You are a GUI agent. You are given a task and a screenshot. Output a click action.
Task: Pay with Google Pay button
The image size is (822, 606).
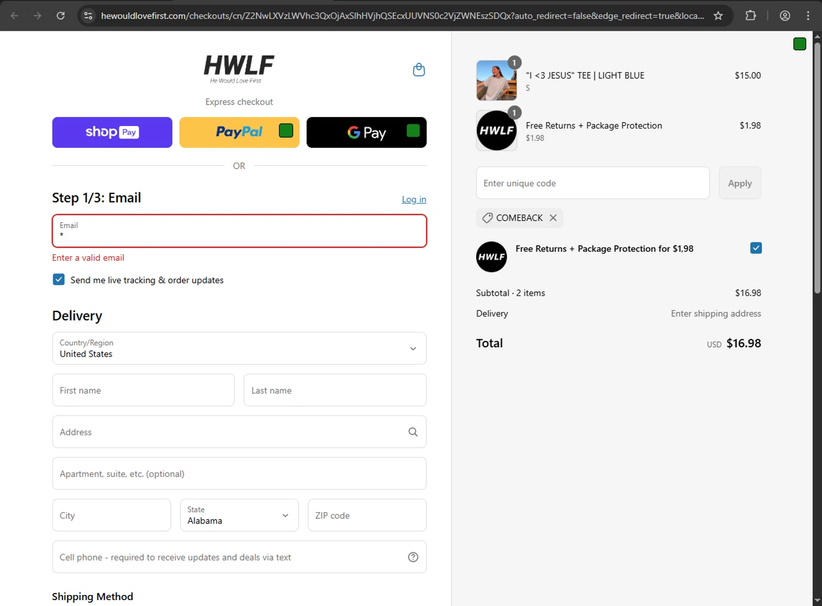(x=367, y=132)
